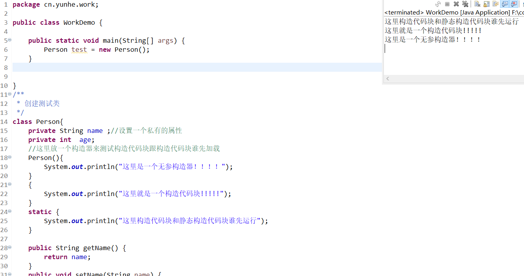Click the underlined 'test' variable on line 6
This screenshot has height=276, width=524.
79,50
